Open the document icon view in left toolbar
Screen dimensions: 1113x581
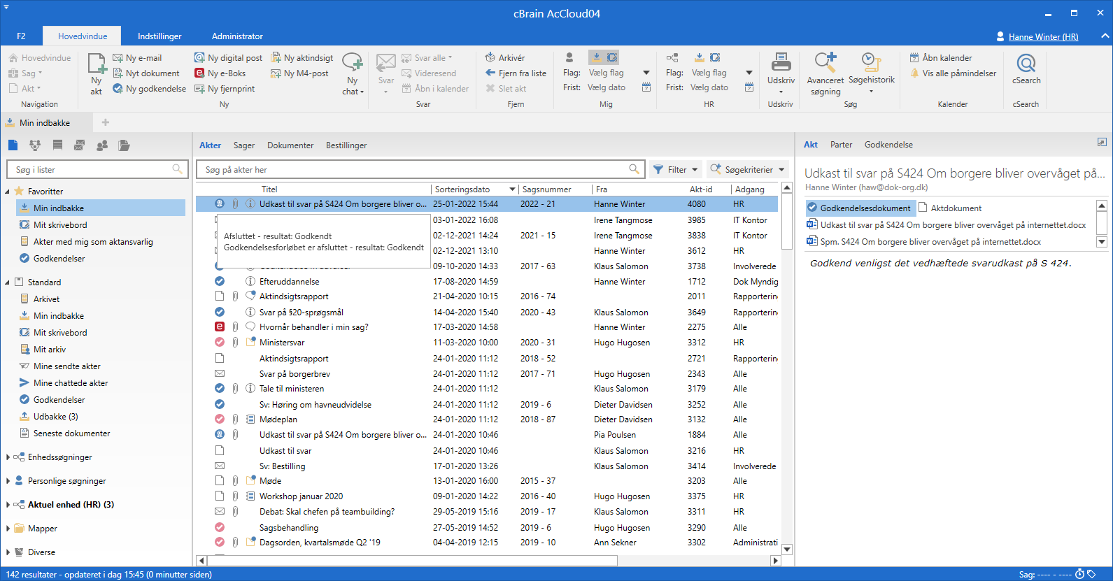(x=13, y=145)
